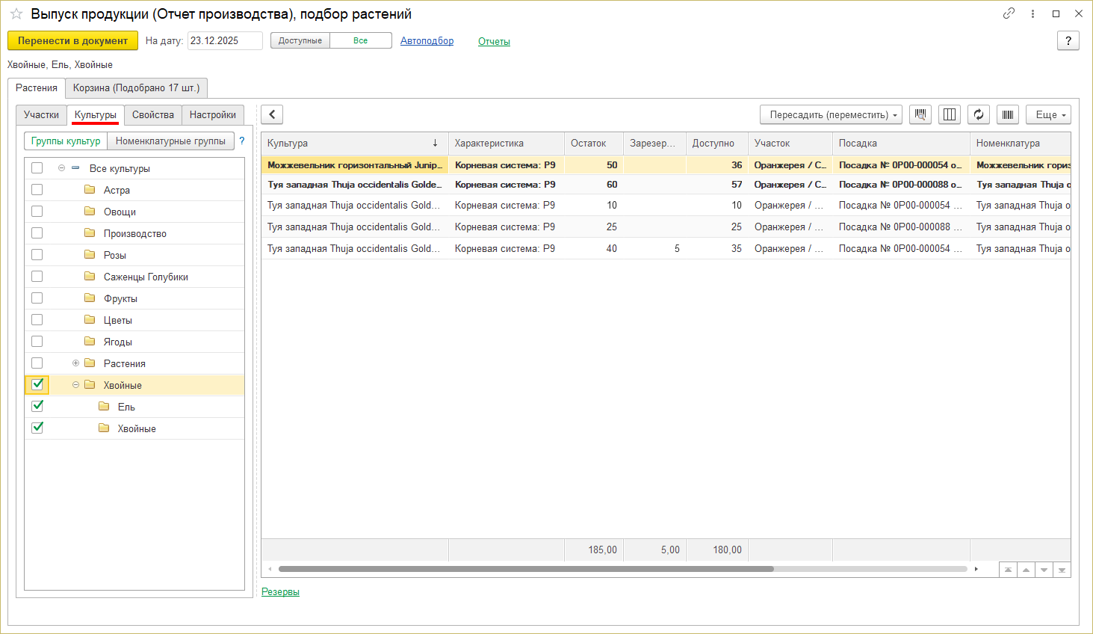Image resolution: width=1093 pixels, height=634 pixels.
Task: Click the barcode search icon
Action: click(x=920, y=114)
